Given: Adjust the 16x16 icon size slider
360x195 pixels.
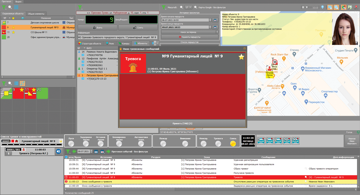Looking at the screenshot, I should [306, 7].
